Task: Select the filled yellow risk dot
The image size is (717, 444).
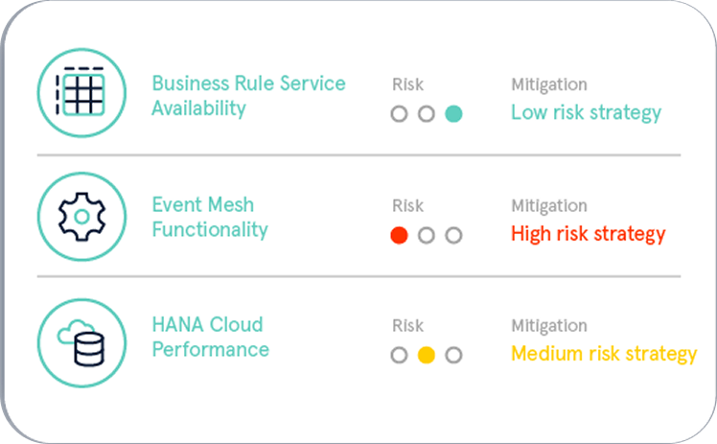Action: point(427,355)
